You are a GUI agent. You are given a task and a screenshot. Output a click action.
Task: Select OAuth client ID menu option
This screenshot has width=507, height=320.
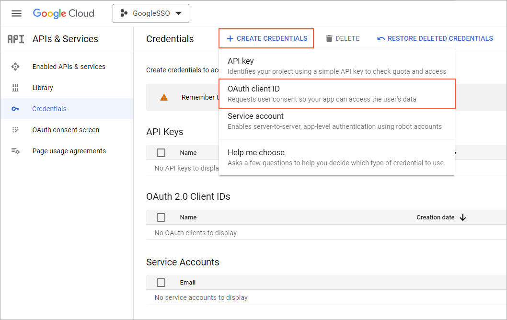click(x=336, y=94)
